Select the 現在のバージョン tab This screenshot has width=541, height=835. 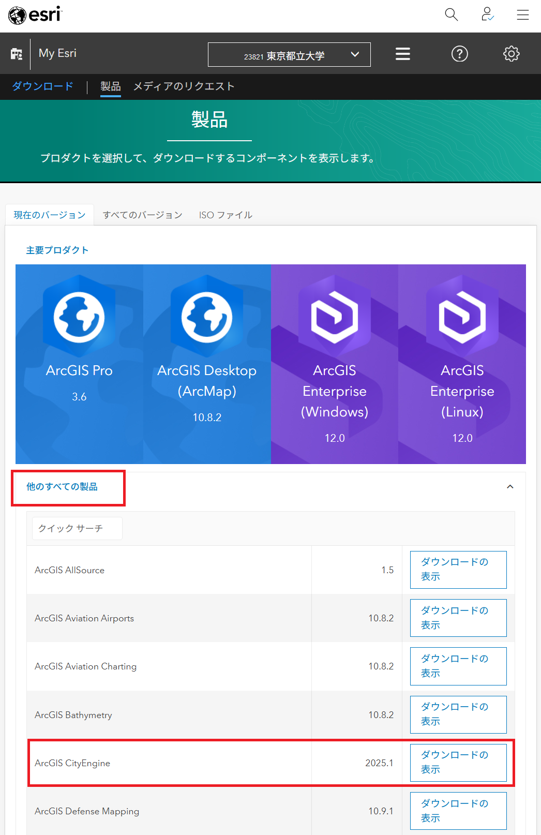(x=50, y=215)
